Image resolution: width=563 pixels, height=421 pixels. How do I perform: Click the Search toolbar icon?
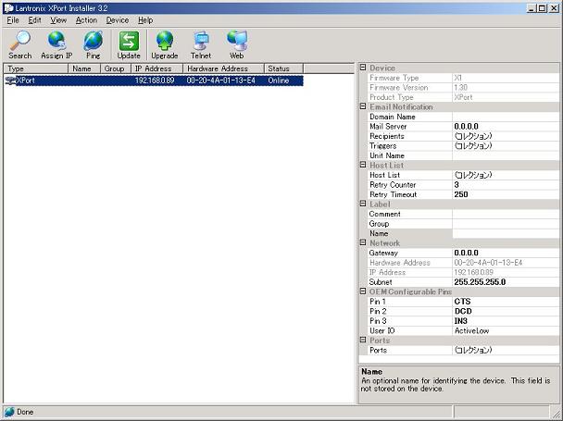20,44
